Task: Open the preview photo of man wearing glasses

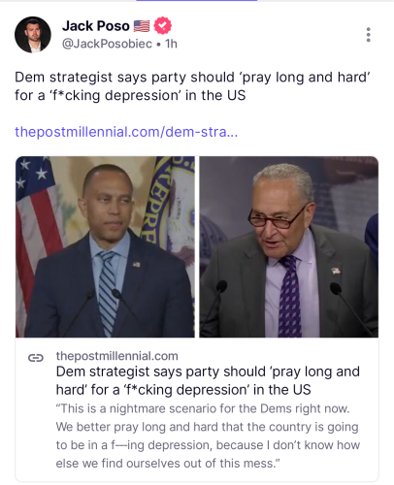Action: pos(288,246)
